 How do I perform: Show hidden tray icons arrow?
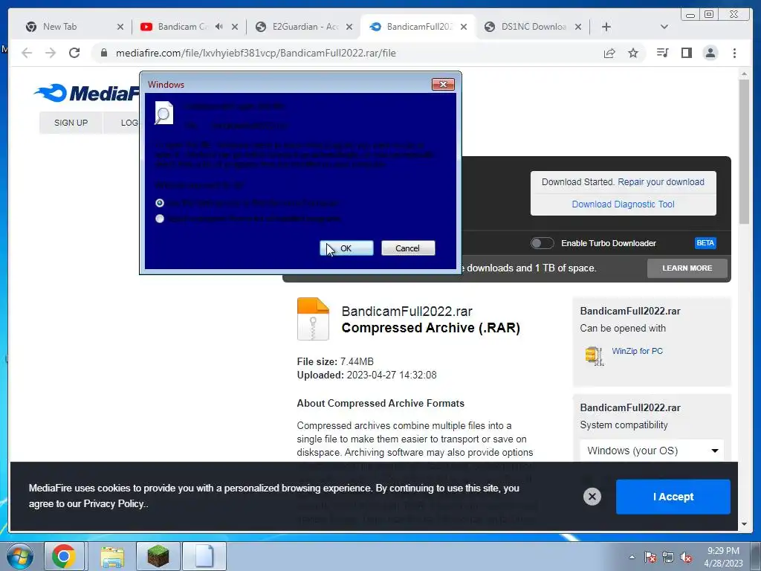[x=632, y=557]
